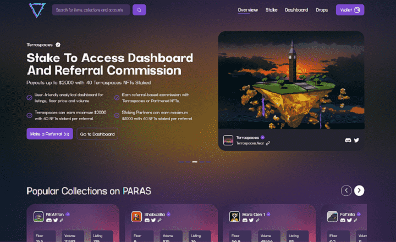Select the first carousel slide indicator
This screenshot has height=242, width=396.
[181, 162]
